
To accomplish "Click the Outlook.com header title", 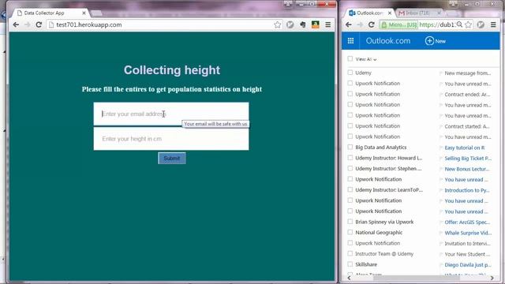I will tap(387, 41).
